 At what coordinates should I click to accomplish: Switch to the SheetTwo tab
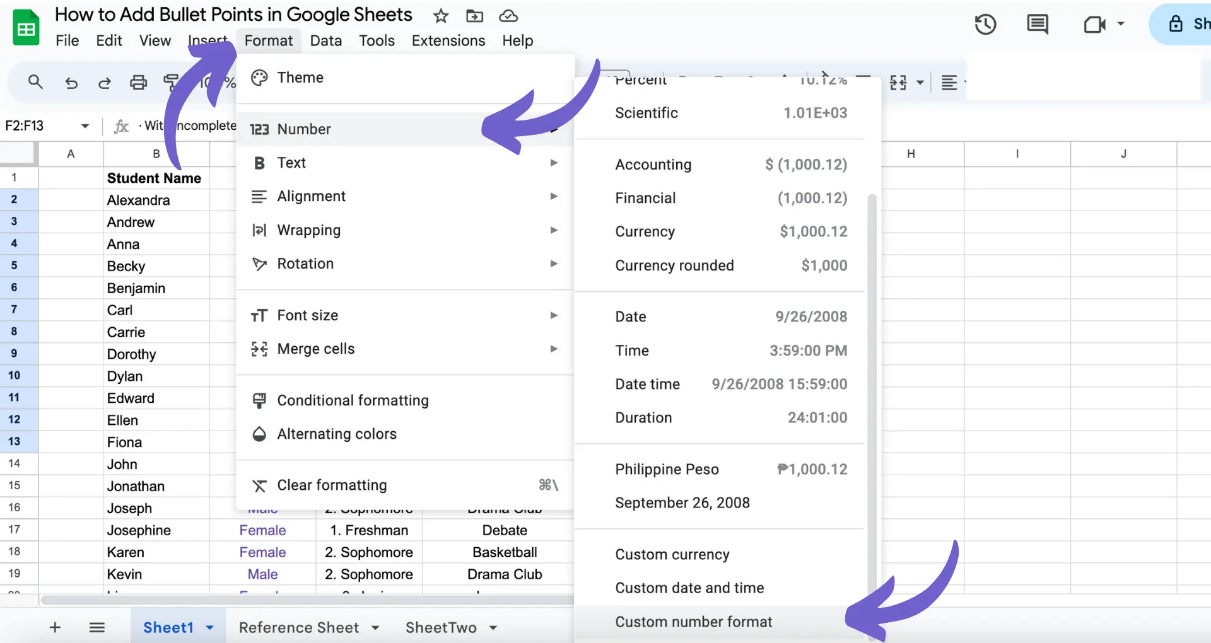pyautogui.click(x=441, y=628)
